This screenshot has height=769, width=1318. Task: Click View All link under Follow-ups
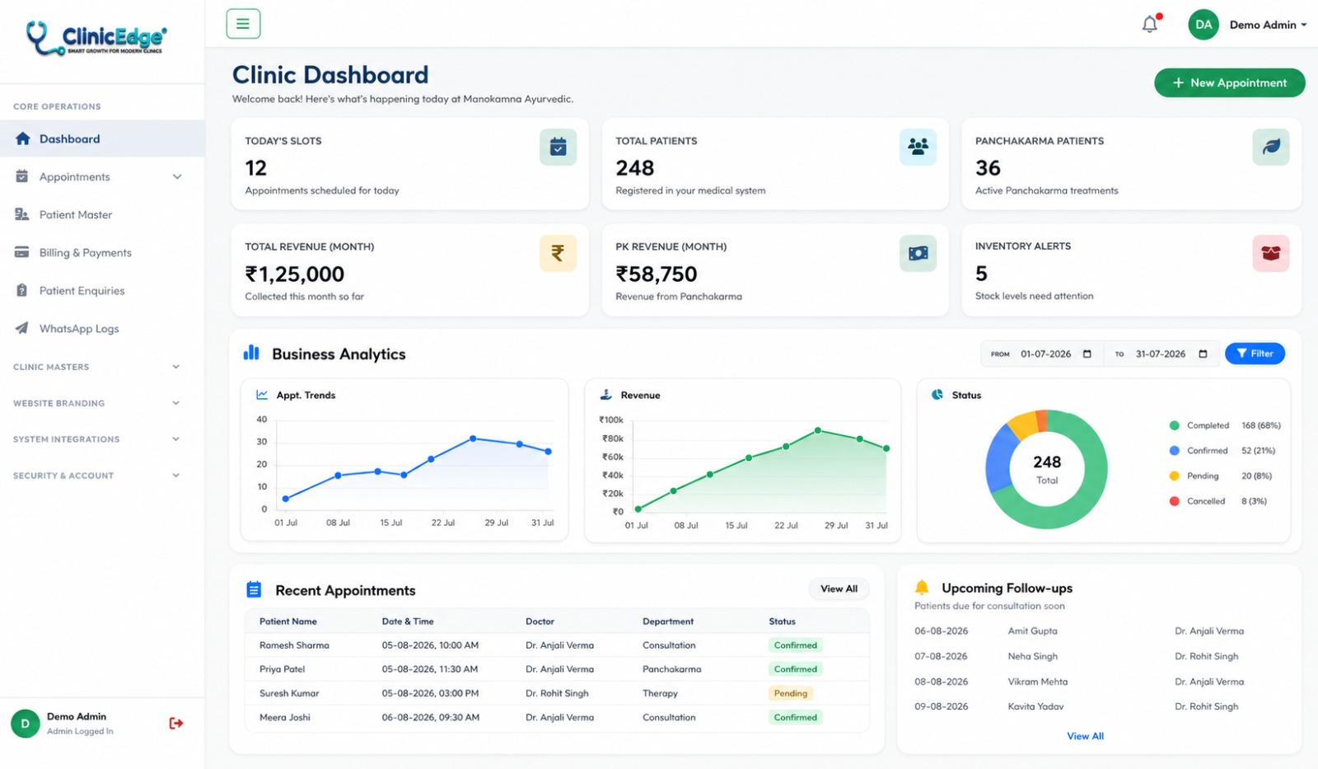1085,736
